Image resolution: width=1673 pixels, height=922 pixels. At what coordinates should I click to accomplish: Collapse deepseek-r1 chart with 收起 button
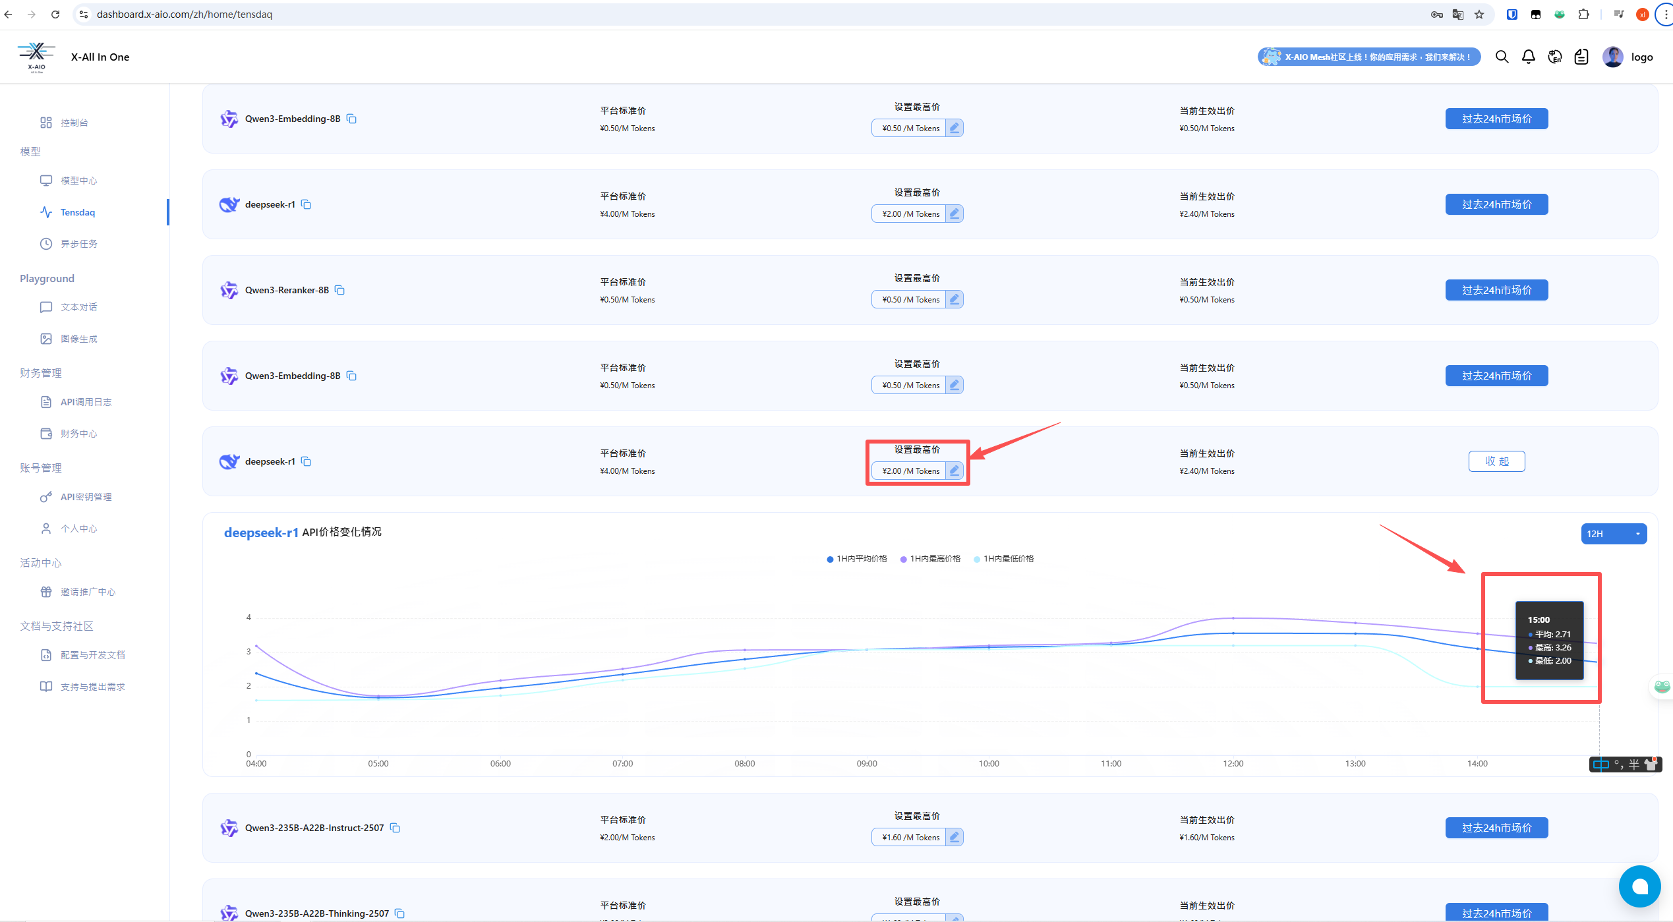(1496, 461)
